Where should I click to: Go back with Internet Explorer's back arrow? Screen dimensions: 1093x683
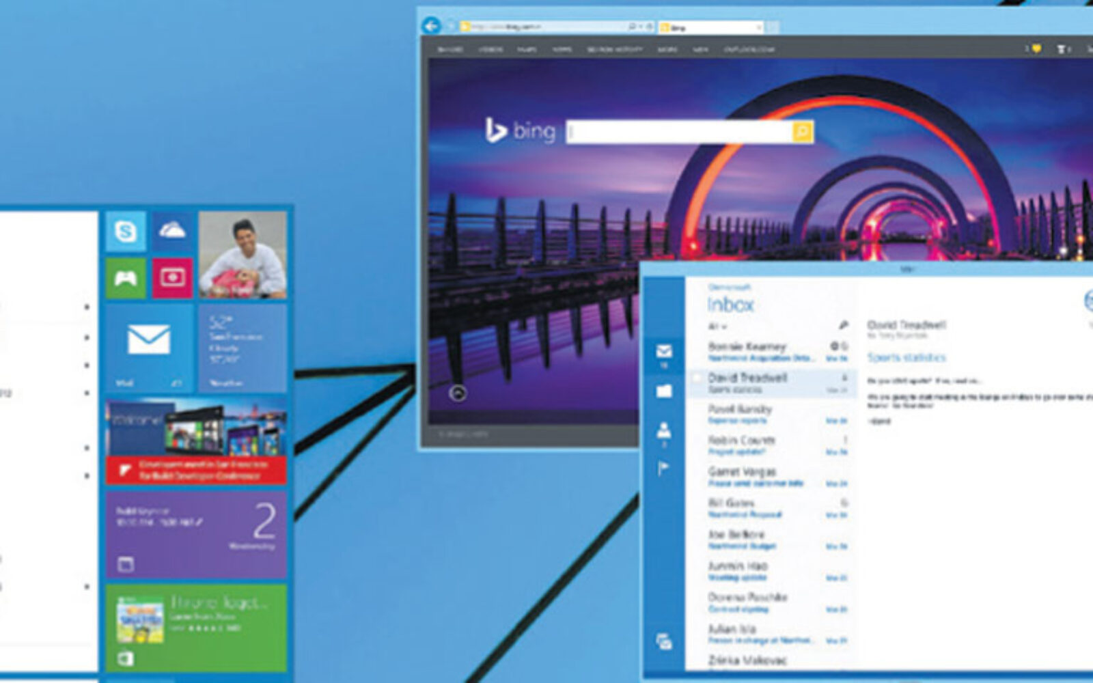click(432, 26)
